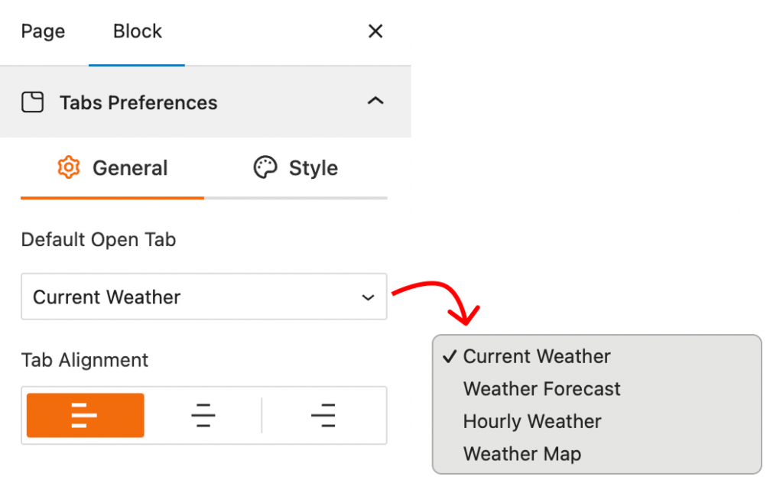Screen dimensions: 783x493
Task: Open the General tab label
Action: click(x=130, y=168)
